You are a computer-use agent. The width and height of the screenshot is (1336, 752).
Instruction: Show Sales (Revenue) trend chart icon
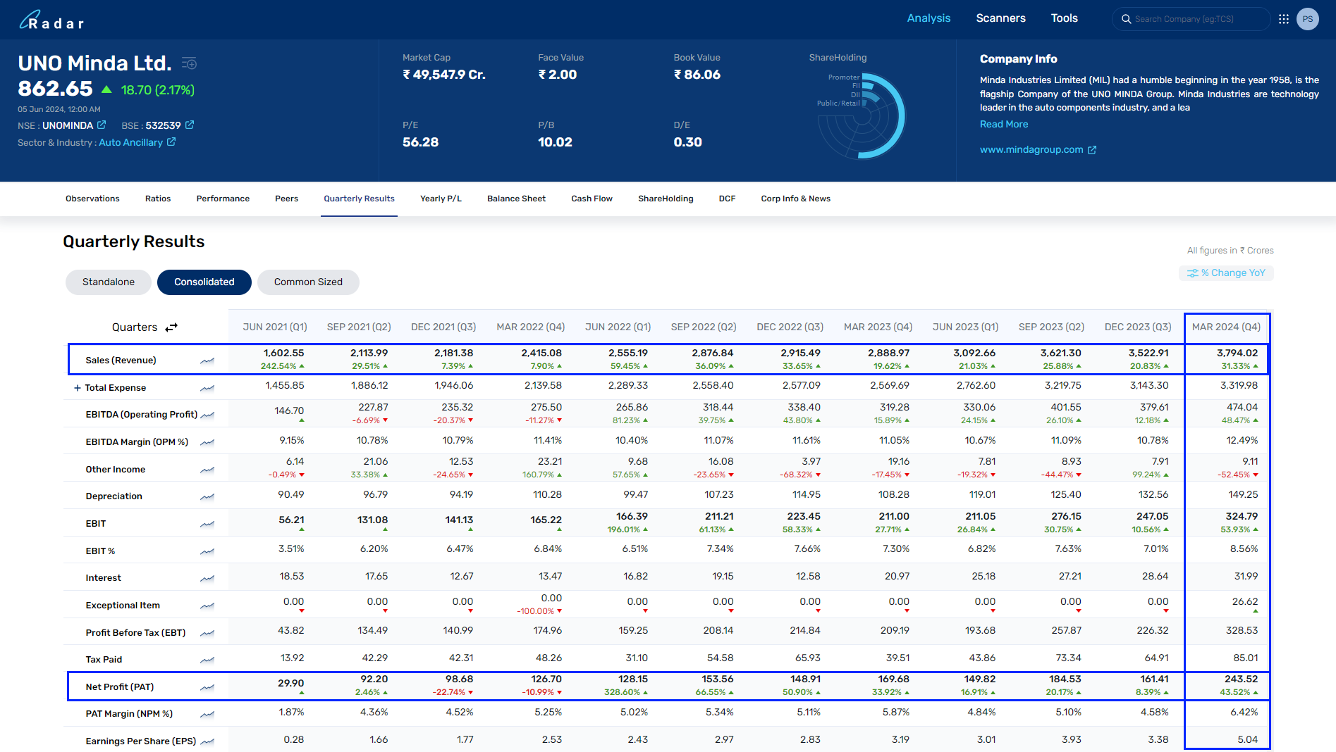pyautogui.click(x=207, y=361)
